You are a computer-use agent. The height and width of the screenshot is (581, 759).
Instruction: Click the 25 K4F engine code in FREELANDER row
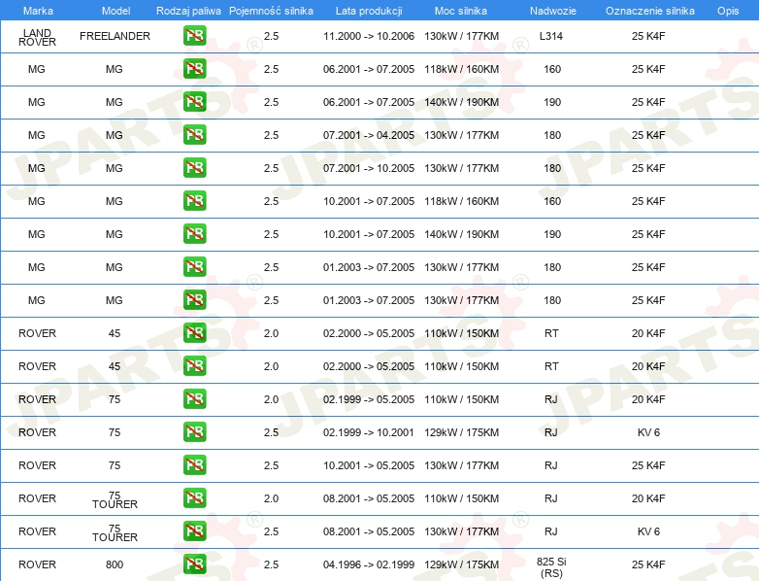coord(648,36)
